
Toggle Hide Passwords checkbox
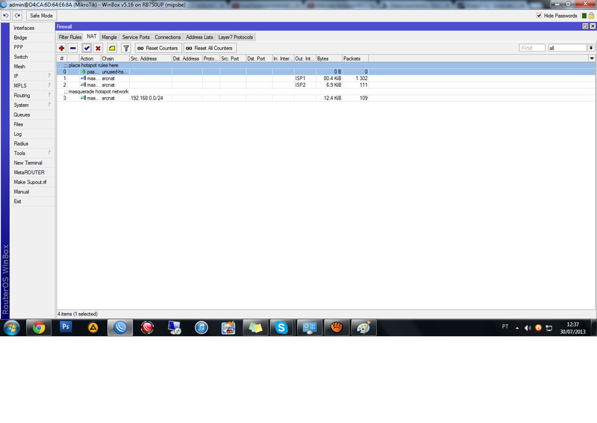coord(539,16)
